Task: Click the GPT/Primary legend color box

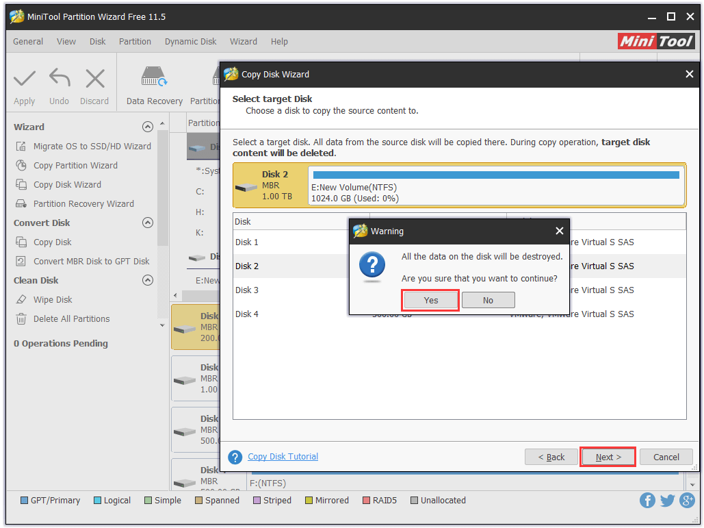Action: coord(24,500)
